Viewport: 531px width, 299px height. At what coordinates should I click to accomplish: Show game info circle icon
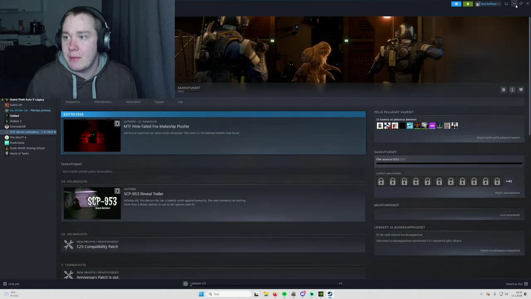point(512,90)
